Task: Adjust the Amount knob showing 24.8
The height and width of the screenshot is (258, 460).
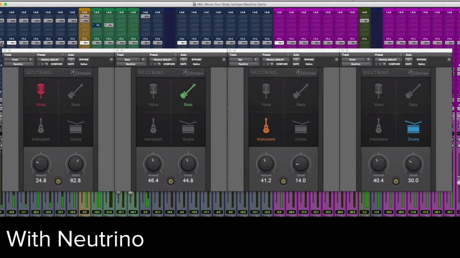Action: [x=41, y=164]
